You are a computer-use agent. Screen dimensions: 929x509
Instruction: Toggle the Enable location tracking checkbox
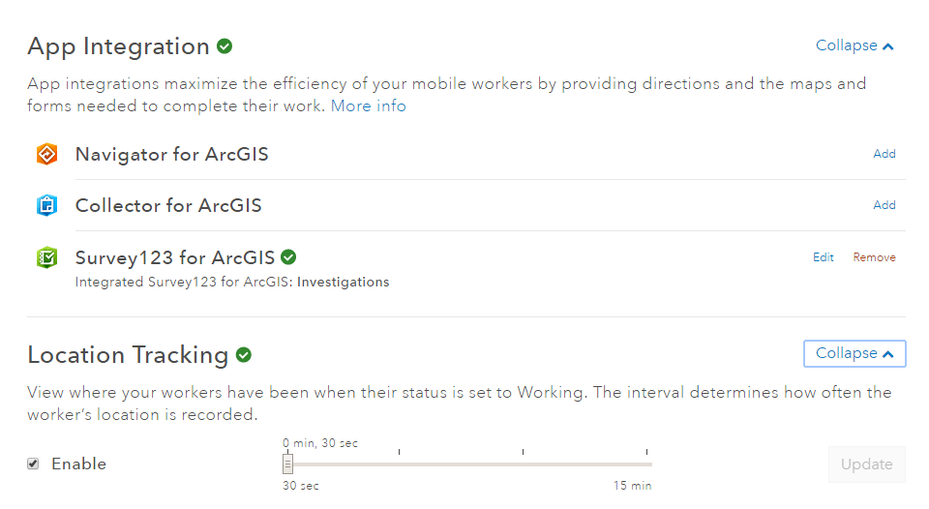pos(33,464)
